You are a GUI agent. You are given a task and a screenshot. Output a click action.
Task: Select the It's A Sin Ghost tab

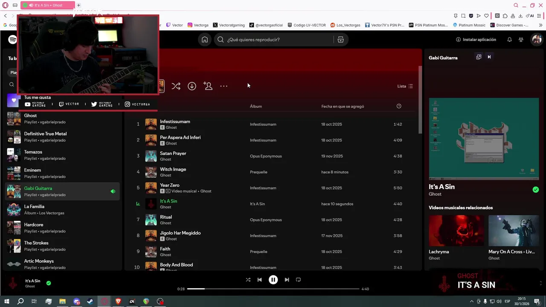pos(48,5)
